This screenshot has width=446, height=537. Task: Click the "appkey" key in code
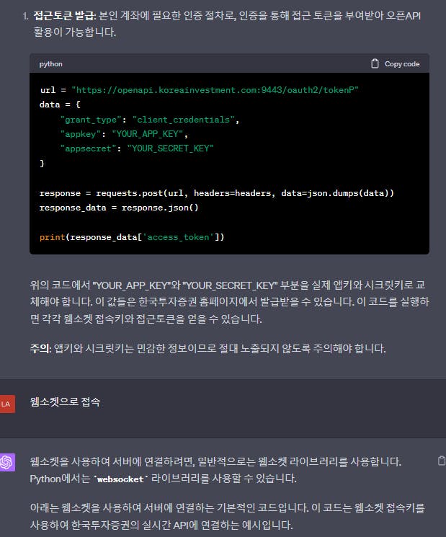coord(81,134)
